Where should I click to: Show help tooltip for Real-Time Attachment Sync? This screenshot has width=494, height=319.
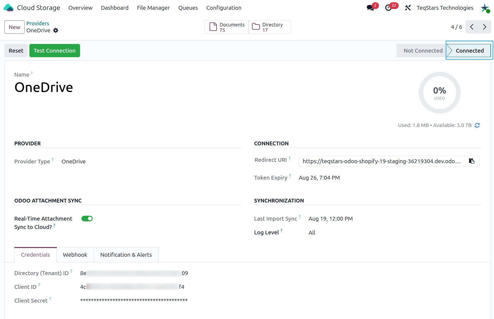pyautogui.click(x=54, y=225)
